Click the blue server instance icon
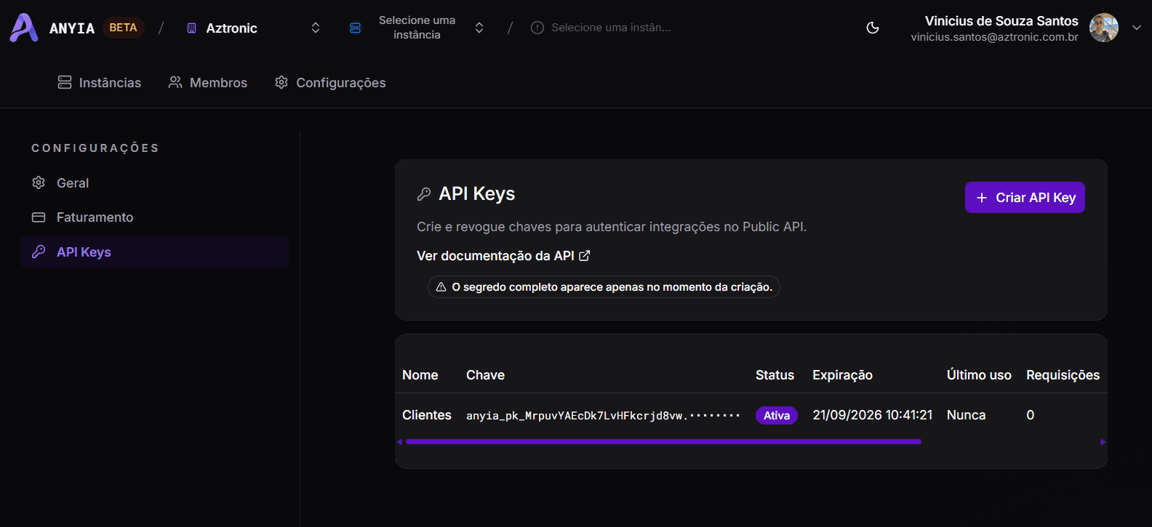1152x527 pixels. (x=355, y=28)
